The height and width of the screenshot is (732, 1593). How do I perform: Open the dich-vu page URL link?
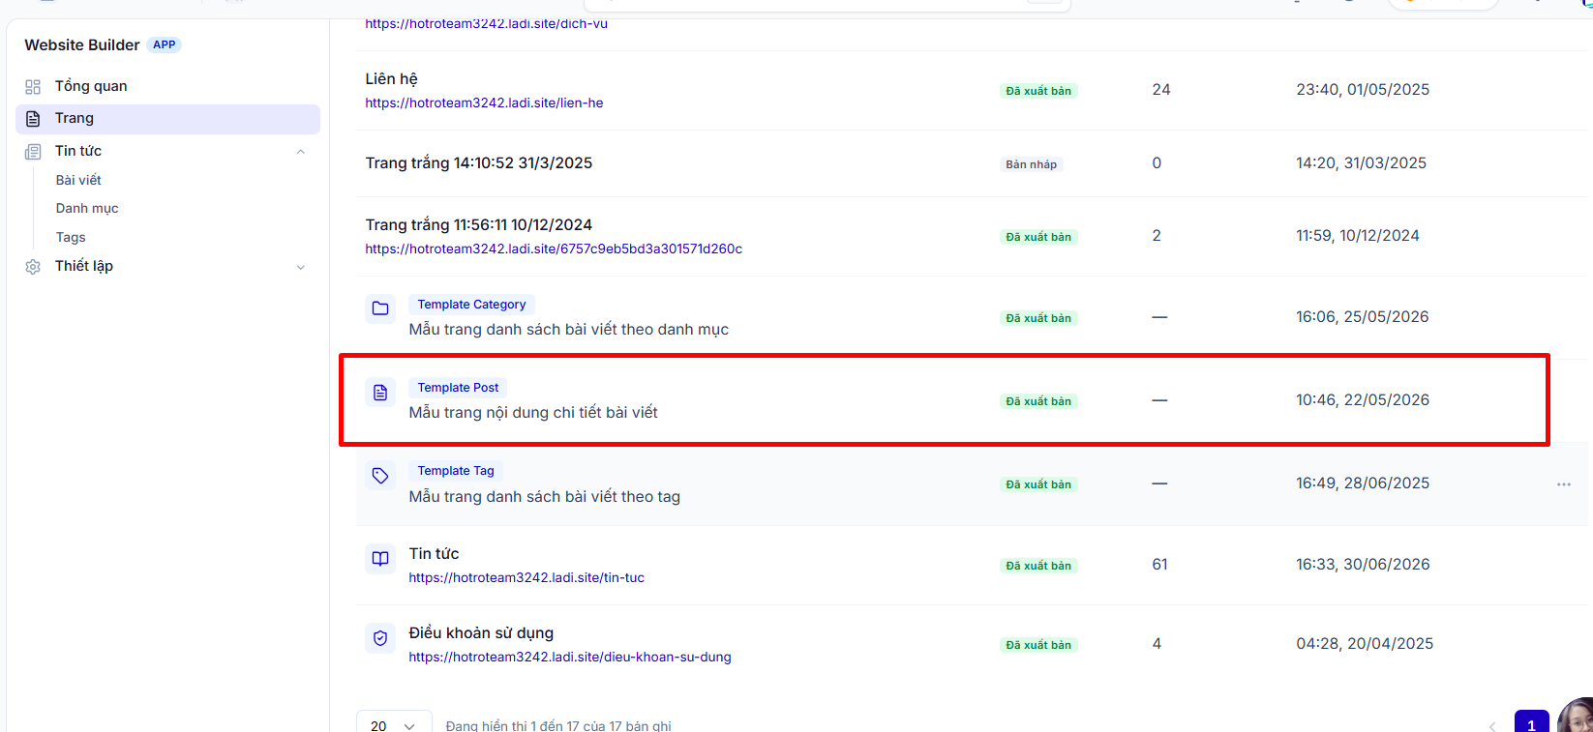pyautogui.click(x=486, y=23)
